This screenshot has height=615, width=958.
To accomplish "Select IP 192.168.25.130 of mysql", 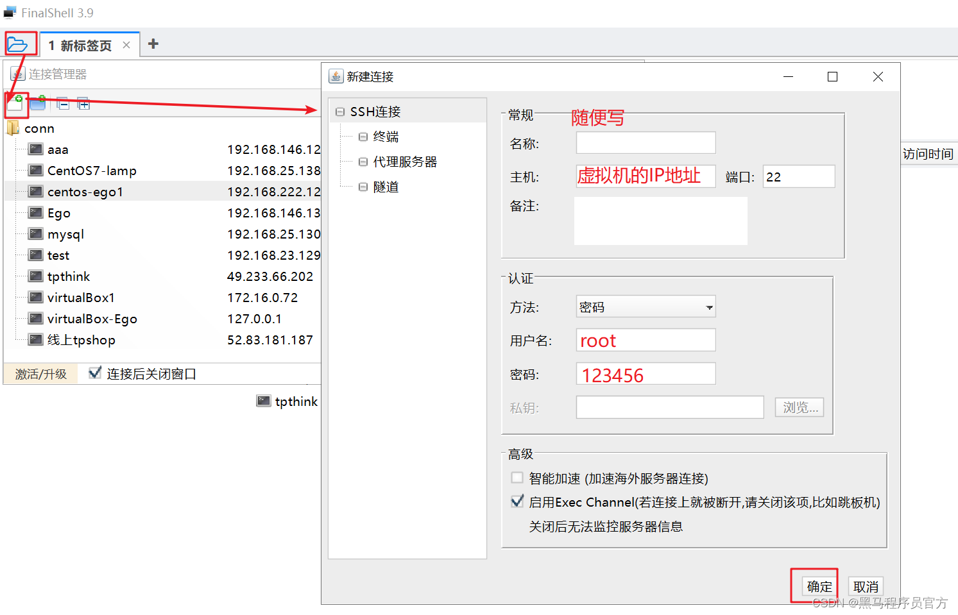I will point(274,234).
